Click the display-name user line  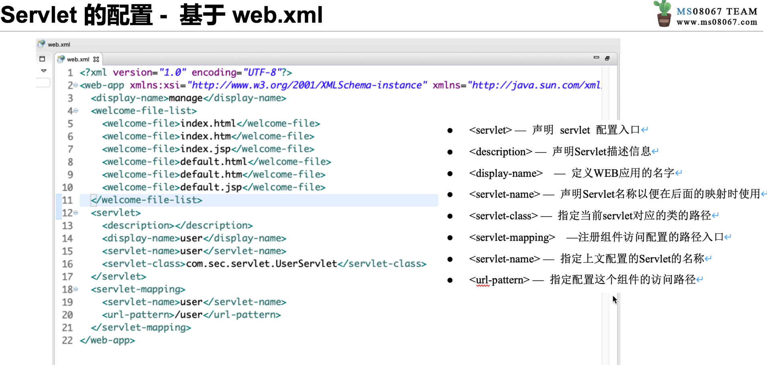194,238
